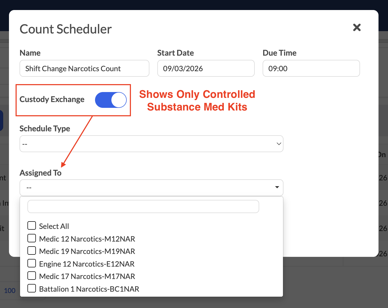Screen dimensions: 388x308
Task: Focus the search box in Assigned To list
Action: tap(143, 206)
